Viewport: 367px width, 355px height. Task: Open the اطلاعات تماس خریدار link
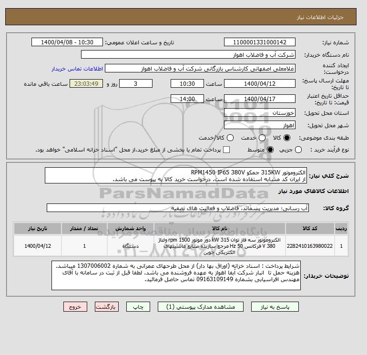click(x=77, y=69)
